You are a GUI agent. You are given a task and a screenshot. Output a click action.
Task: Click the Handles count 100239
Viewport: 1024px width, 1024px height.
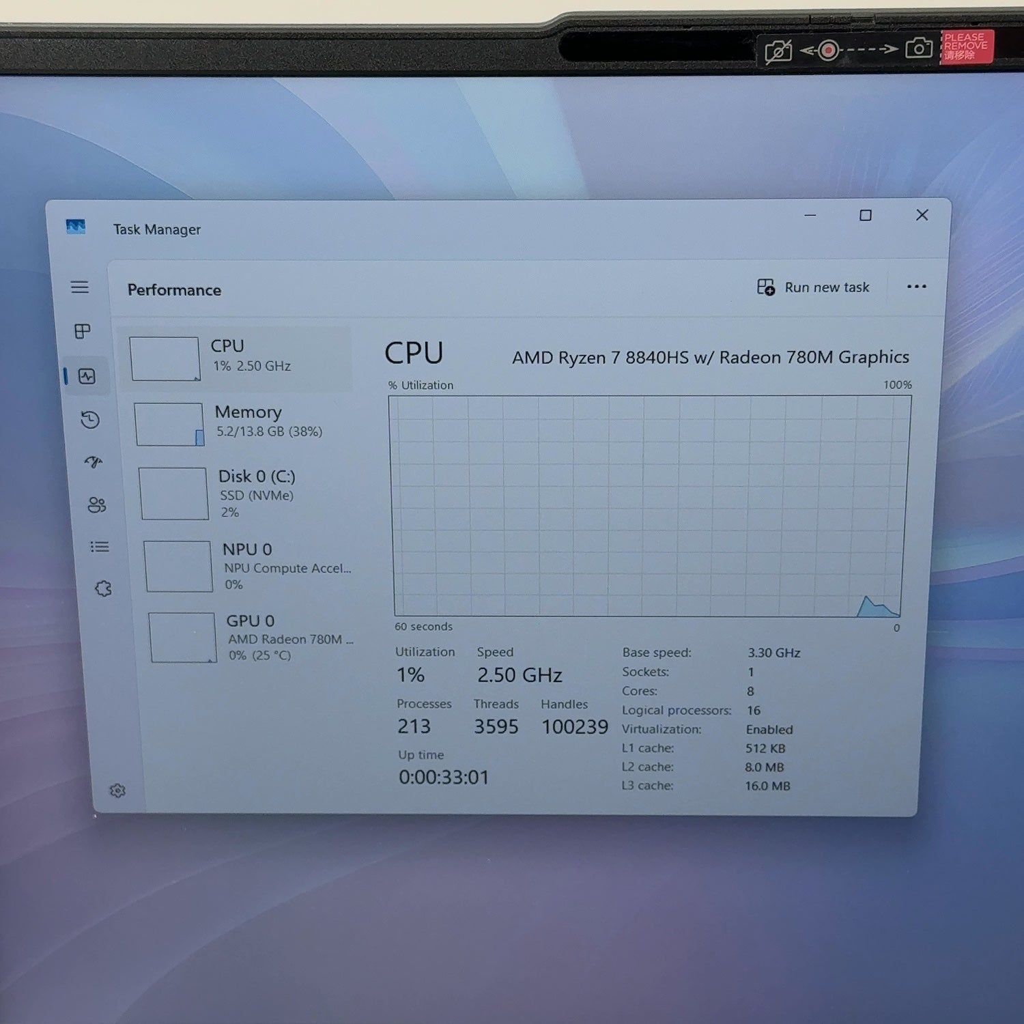point(575,727)
